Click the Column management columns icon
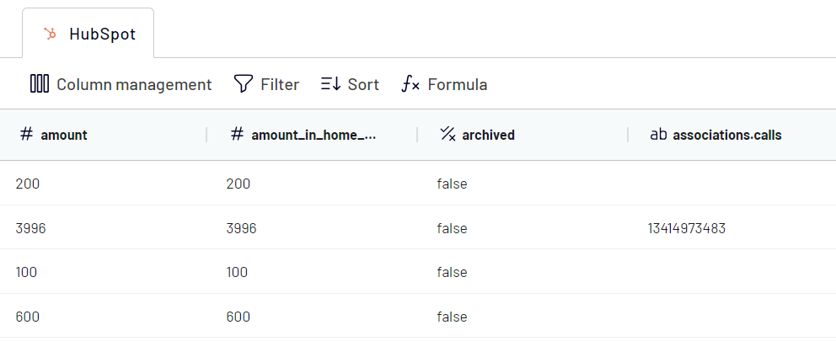The height and width of the screenshot is (341, 836). pyautogui.click(x=40, y=84)
